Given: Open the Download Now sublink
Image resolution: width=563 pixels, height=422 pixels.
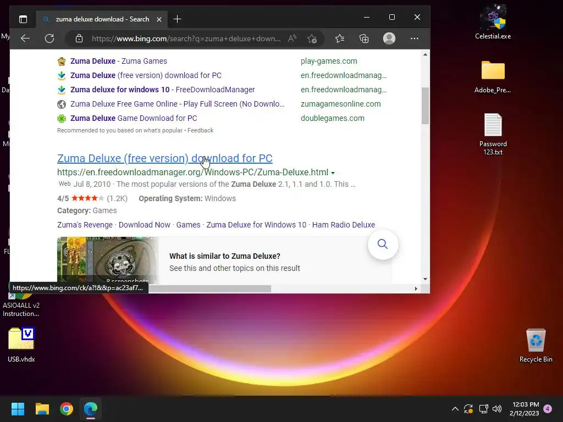Looking at the screenshot, I should tap(145, 225).
